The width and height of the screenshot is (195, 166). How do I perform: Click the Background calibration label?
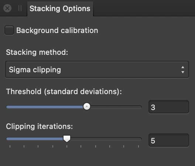[x=57, y=30]
